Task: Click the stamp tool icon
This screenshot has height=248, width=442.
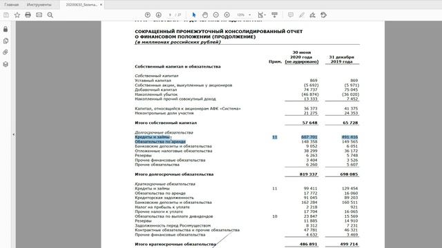Action: click(x=324, y=15)
